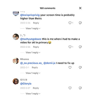Dislike the screen time comment
The height and width of the screenshot is (101, 95).
coord(80,23)
